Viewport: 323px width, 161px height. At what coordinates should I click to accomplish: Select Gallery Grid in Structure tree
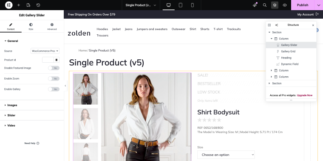pyautogui.click(x=291, y=51)
